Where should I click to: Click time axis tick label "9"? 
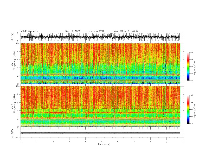166,142
